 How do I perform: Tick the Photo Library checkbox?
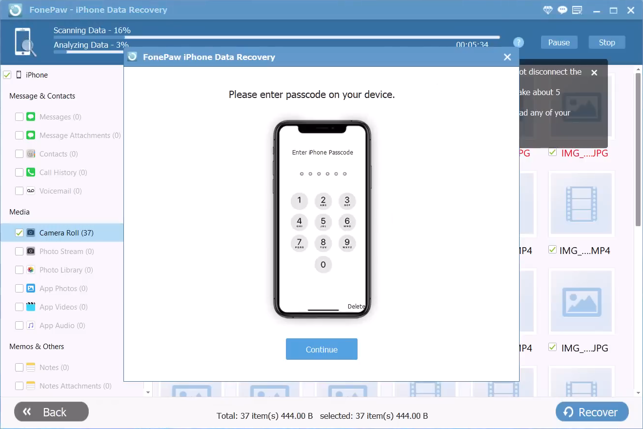click(x=19, y=270)
